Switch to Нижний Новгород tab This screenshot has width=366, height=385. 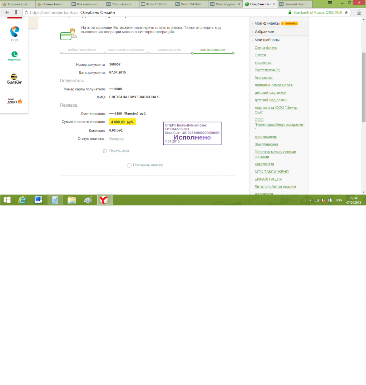click(x=295, y=4)
